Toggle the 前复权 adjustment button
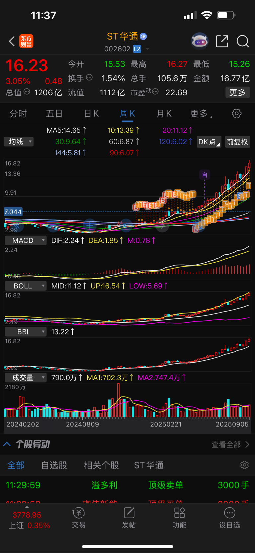The image size is (255, 553). pos(237,142)
